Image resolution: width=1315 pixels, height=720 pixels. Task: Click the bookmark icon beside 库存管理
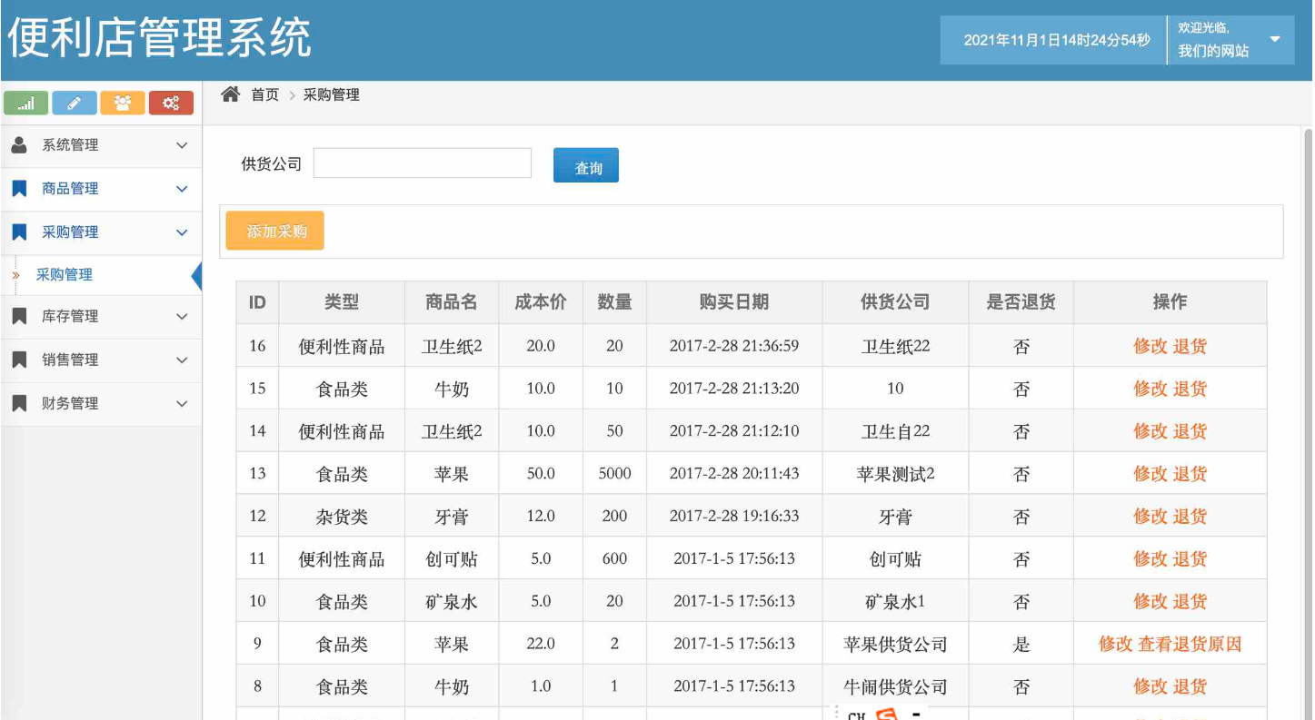click(x=19, y=316)
